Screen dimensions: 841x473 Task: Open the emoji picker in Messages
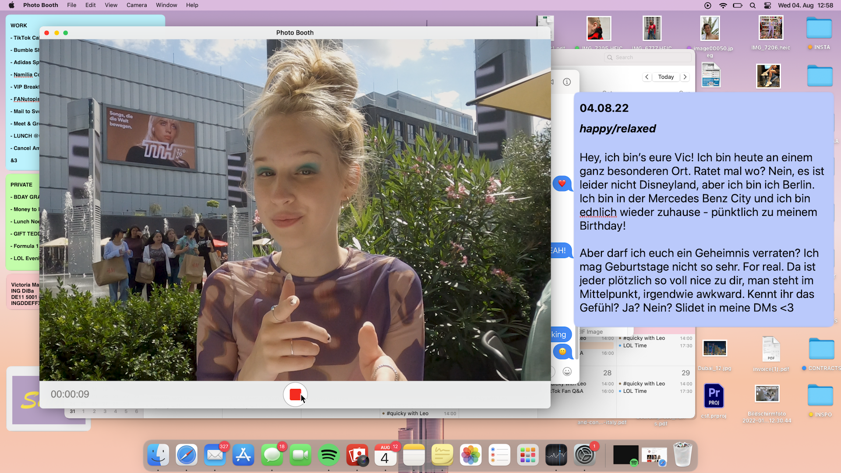[567, 372]
